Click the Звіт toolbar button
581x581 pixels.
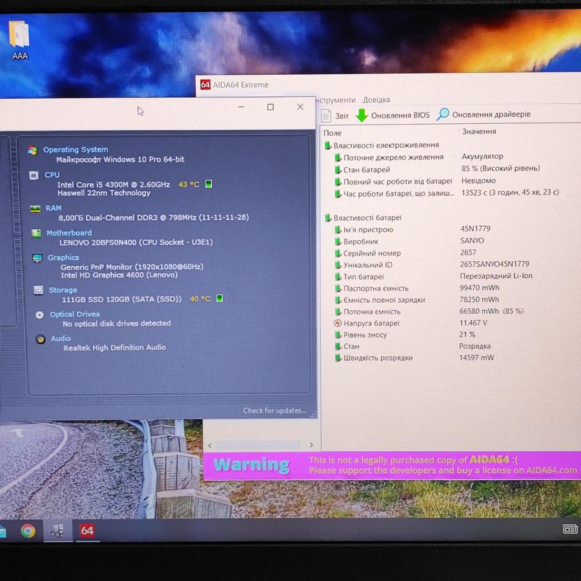335,116
